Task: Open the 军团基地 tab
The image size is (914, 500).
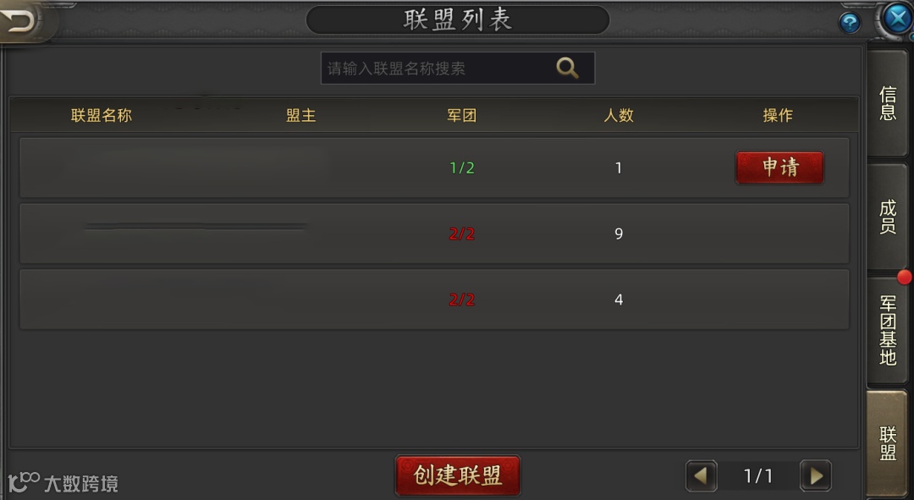Action: click(x=887, y=330)
